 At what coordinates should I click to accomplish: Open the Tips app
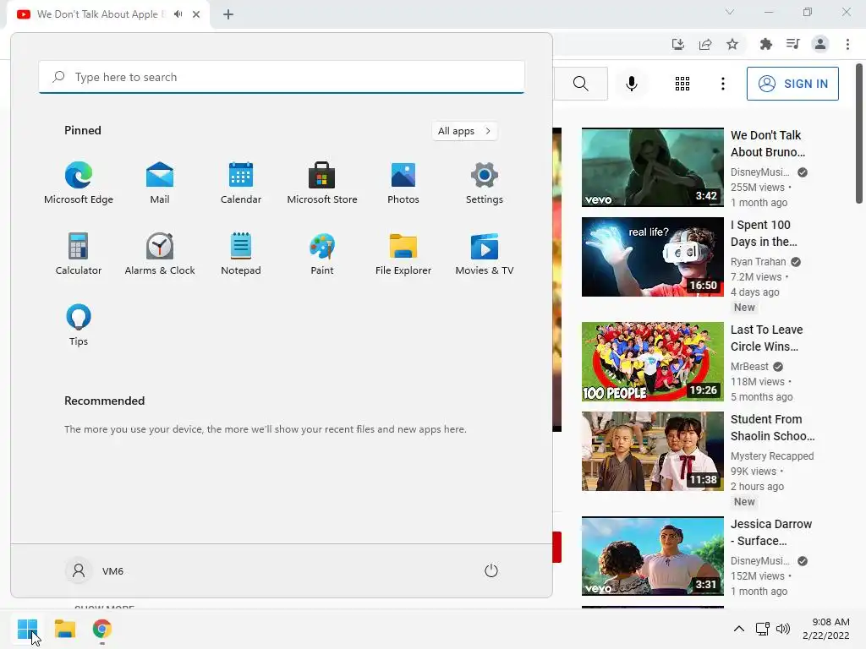pos(79,325)
